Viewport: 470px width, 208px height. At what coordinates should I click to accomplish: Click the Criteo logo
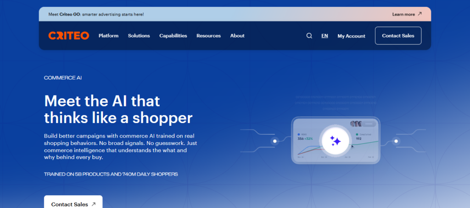69,36
